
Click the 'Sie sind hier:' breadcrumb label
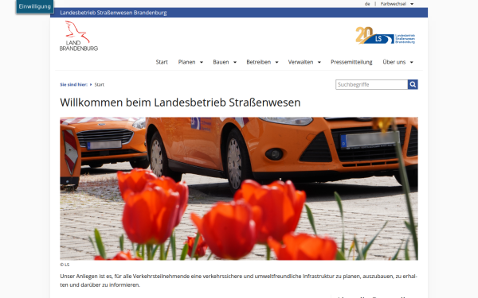coord(74,84)
